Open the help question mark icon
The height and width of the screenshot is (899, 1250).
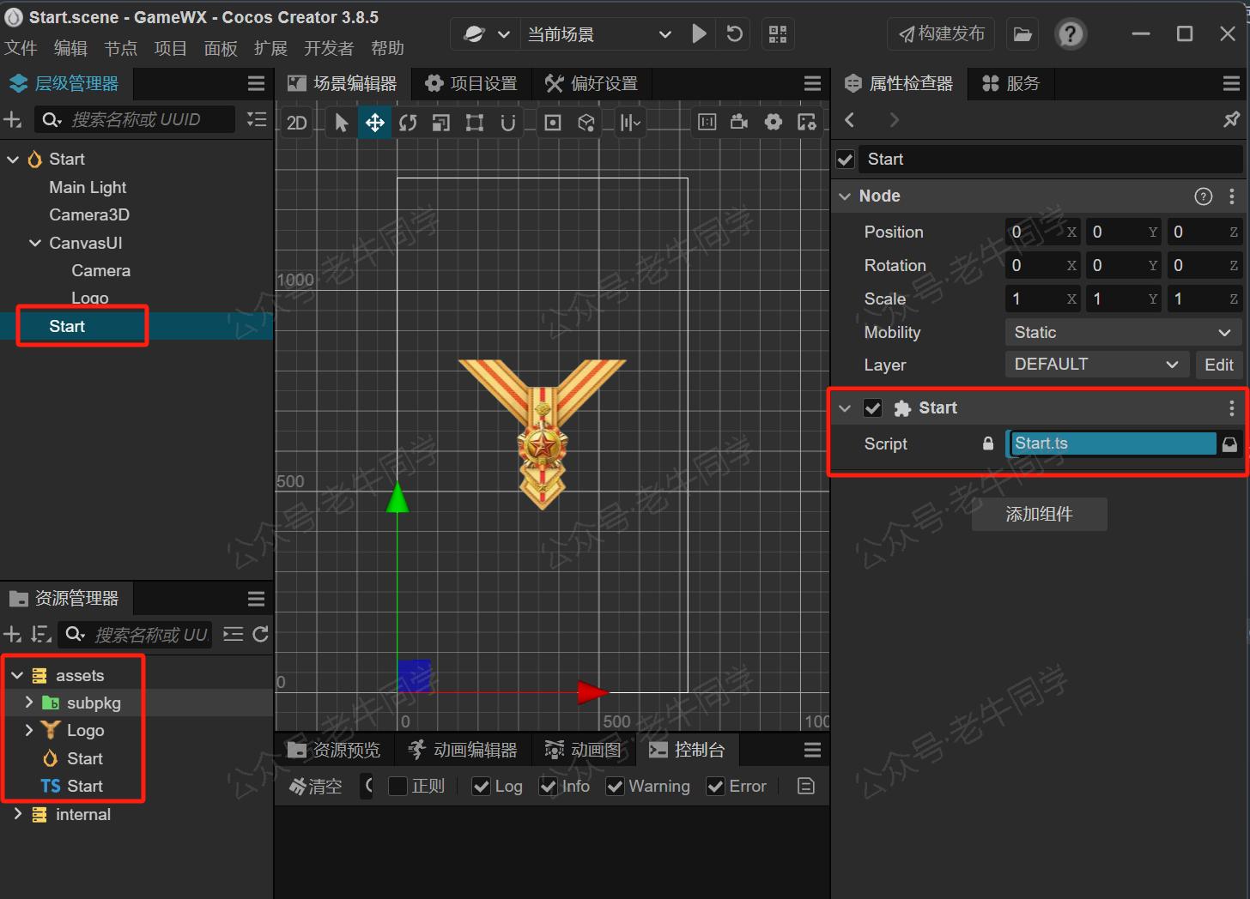[x=1071, y=34]
